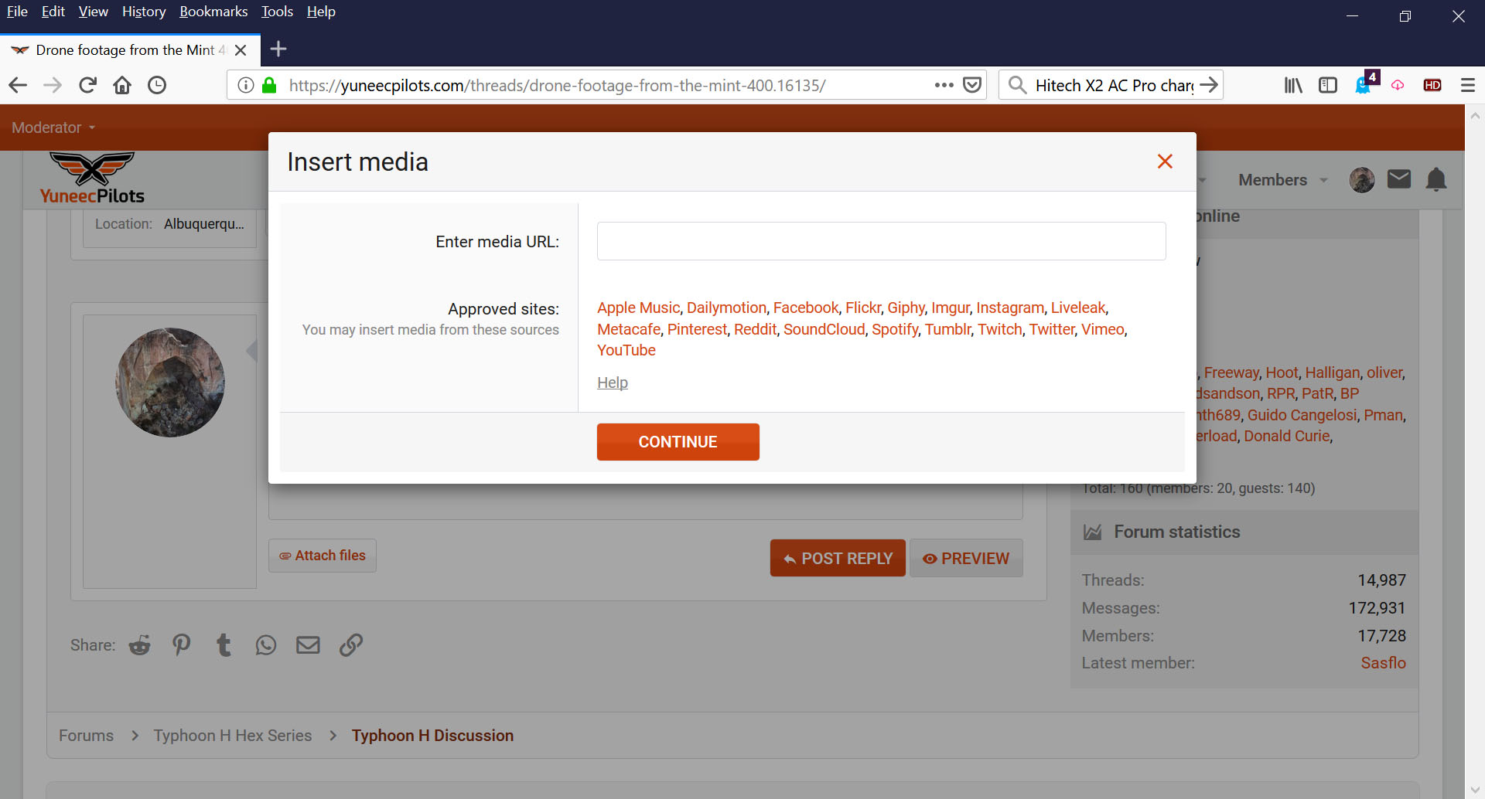Viewport: 1485px width, 799px height.
Task: Click the POST REPLY button
Action: [838, 558]
